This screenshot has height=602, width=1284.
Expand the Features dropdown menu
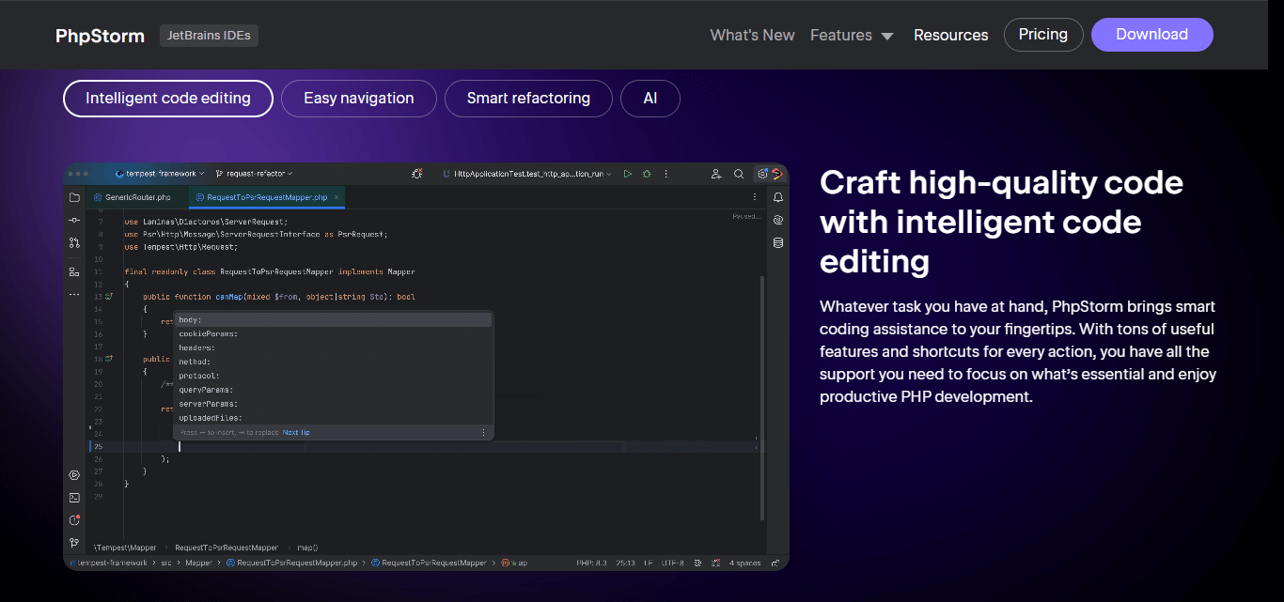(852, 35)
